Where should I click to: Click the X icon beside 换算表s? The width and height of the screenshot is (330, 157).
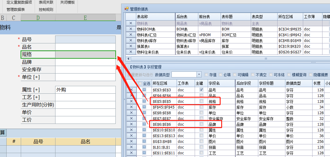[x=130, y=46]
